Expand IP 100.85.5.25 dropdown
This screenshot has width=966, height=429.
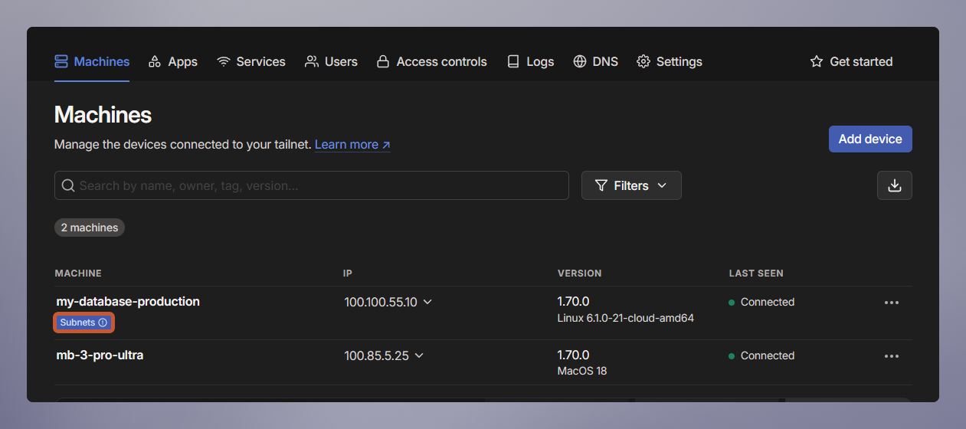pyautogui.click(x=419, y=355)
